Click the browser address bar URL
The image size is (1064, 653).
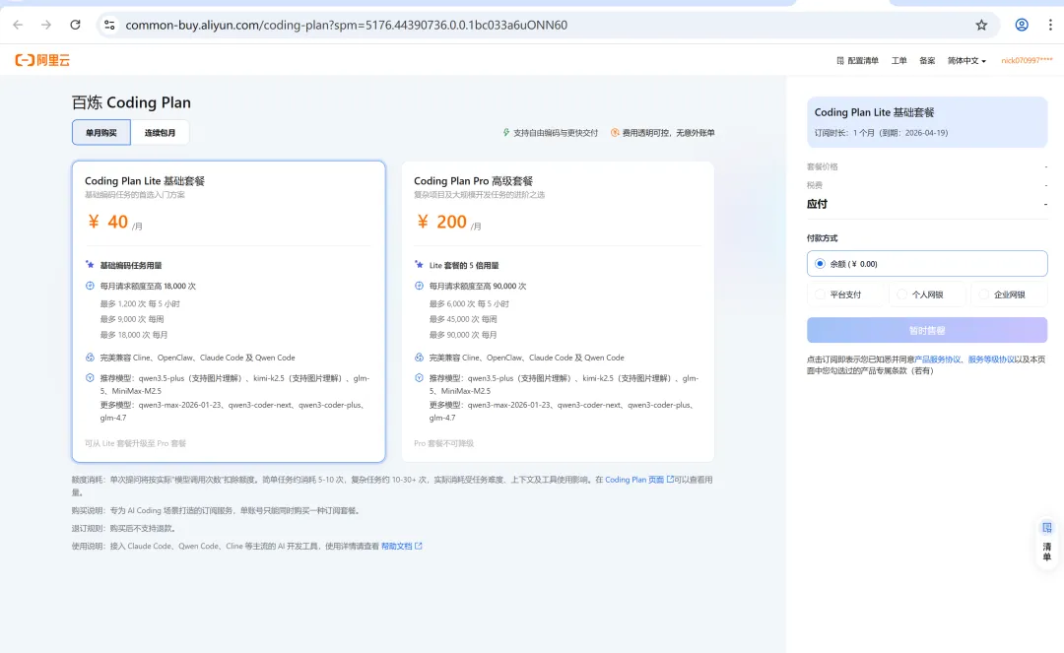pyautogui.click(x=346, y=25)
